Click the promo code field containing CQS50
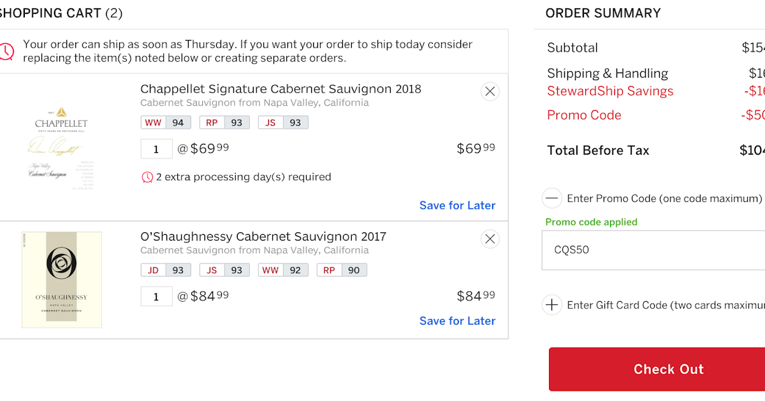This screenshot has height=401, width=765. 650,250
